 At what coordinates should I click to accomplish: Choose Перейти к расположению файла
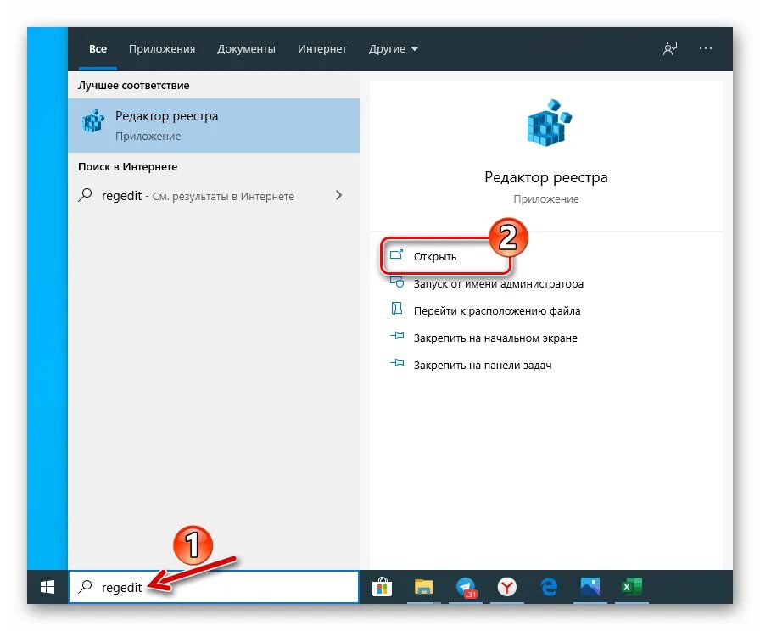(497, 310)
